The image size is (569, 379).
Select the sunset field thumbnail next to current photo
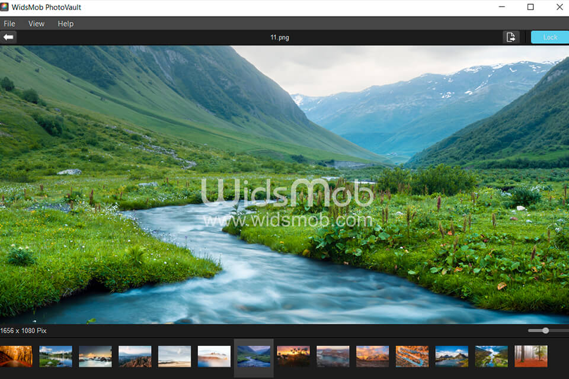click(293, 356)
